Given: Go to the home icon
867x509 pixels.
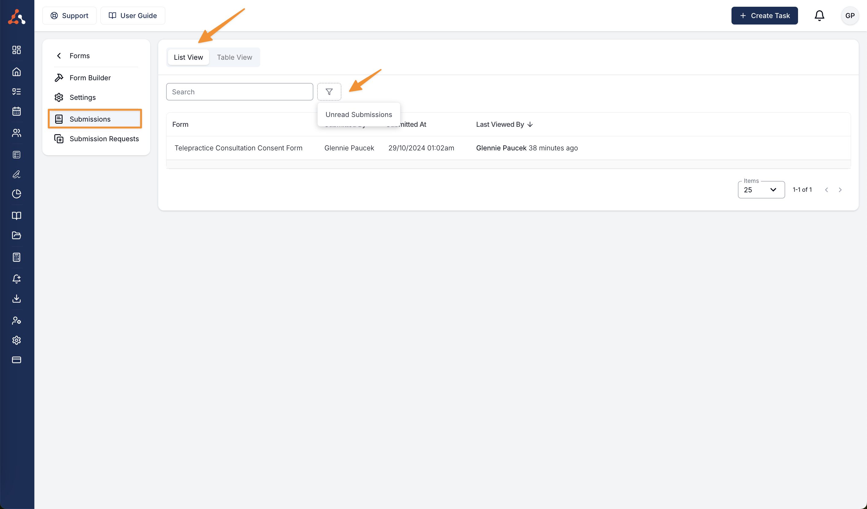Looking at the screenshot, I should click(17, 72).
